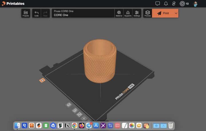206x131 pixels.
Task: Expand the Print options dropdown arrow
Action: click(x=176, y=13)
